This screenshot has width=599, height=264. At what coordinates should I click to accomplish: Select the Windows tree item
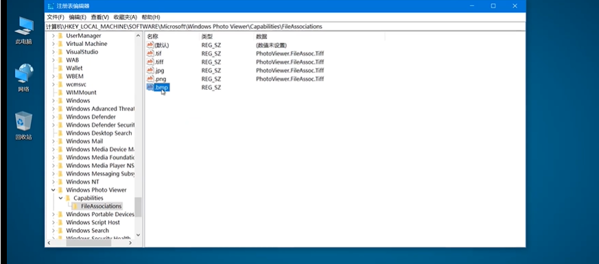click(78, 101)
